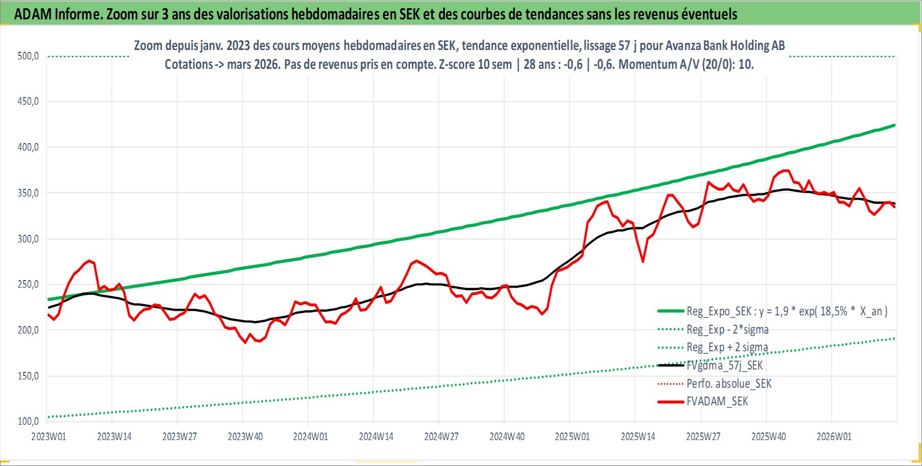Click the 200,0 y-axis label
The height and width of the screenshot is (466, 922).
27,330
